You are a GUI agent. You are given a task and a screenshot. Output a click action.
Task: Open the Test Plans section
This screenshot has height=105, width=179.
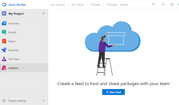coord(14,59)
